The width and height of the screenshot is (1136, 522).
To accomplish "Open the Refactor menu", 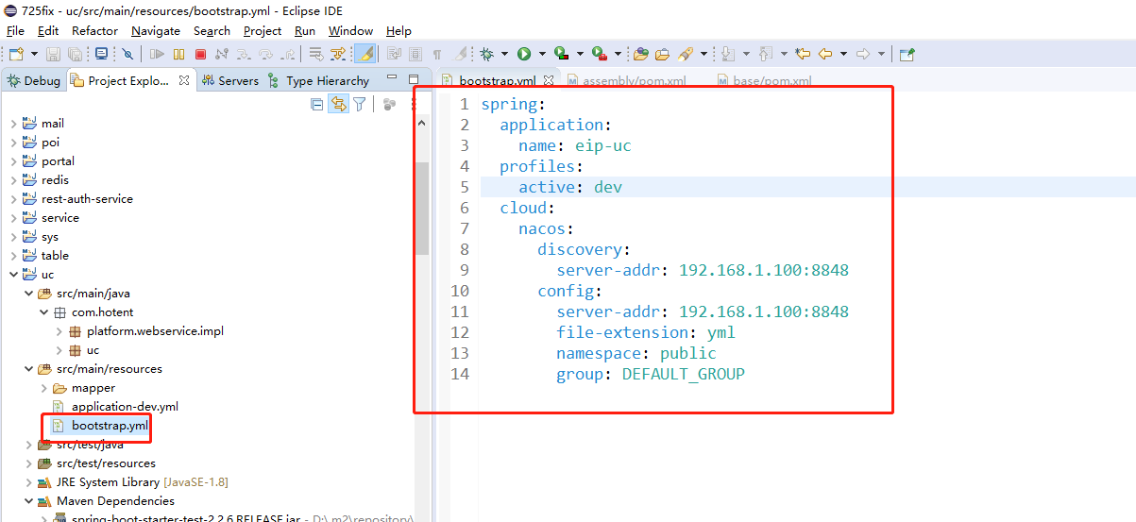I will [x=94, y=30].
